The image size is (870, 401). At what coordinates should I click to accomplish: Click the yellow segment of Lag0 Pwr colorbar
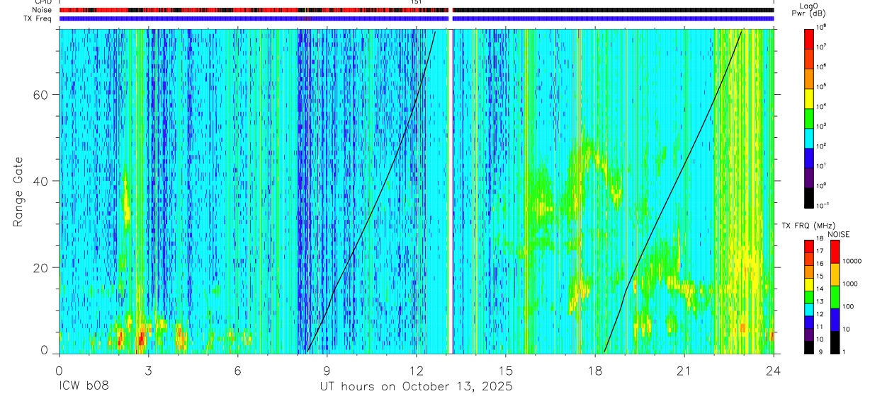pyautogui.click(x=809, y=98)
